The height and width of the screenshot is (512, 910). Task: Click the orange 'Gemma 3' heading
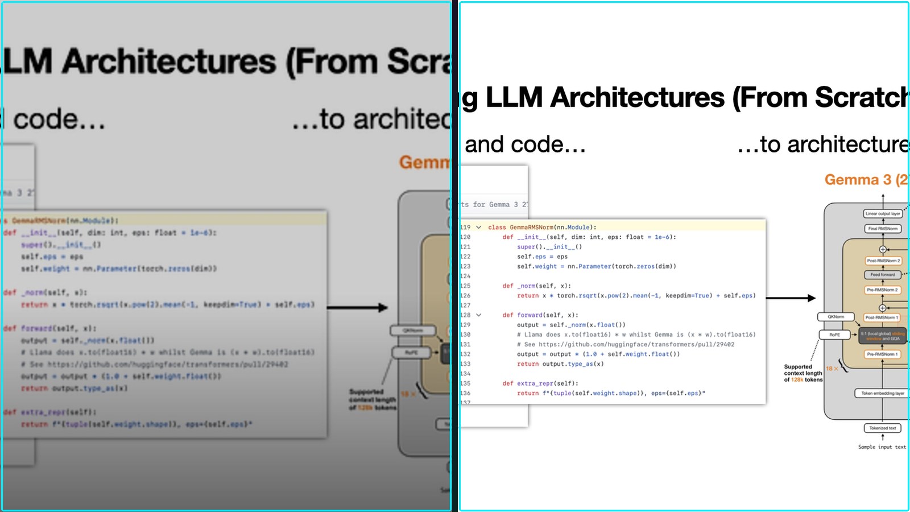tap(858, 180)
